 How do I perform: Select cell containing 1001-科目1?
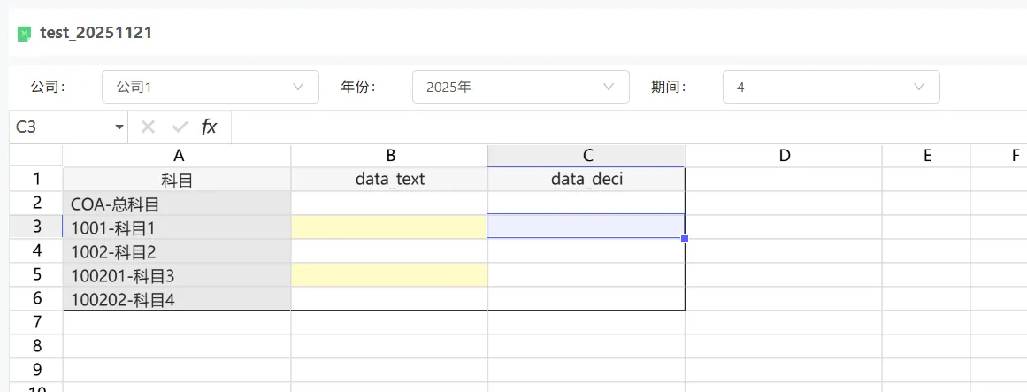point(178,227)
